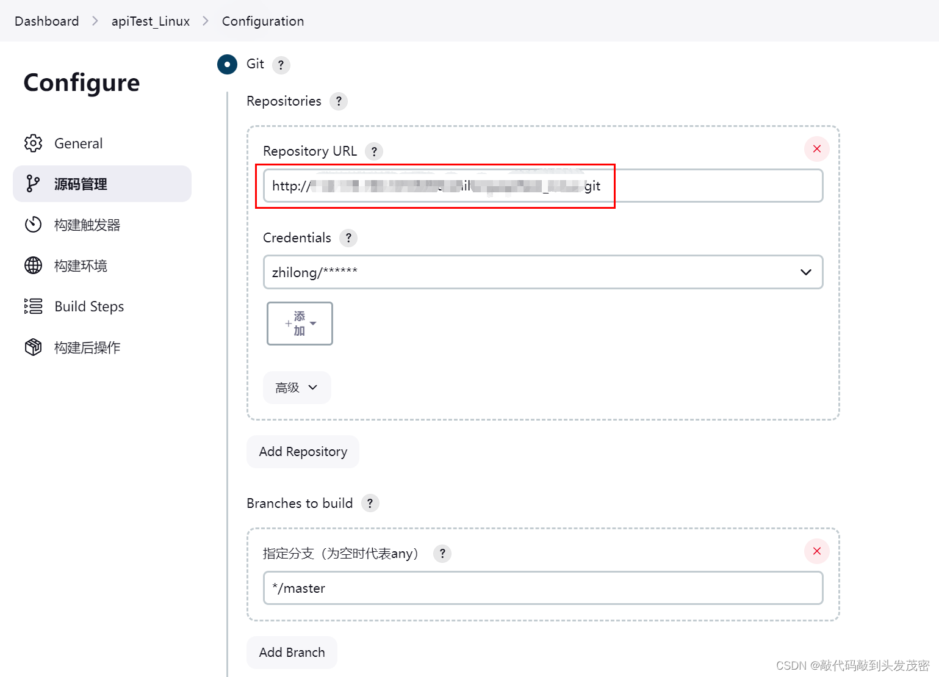Open help for Repository URL
The height and width of the screenshot is (677, 939).
coord(374,151)
